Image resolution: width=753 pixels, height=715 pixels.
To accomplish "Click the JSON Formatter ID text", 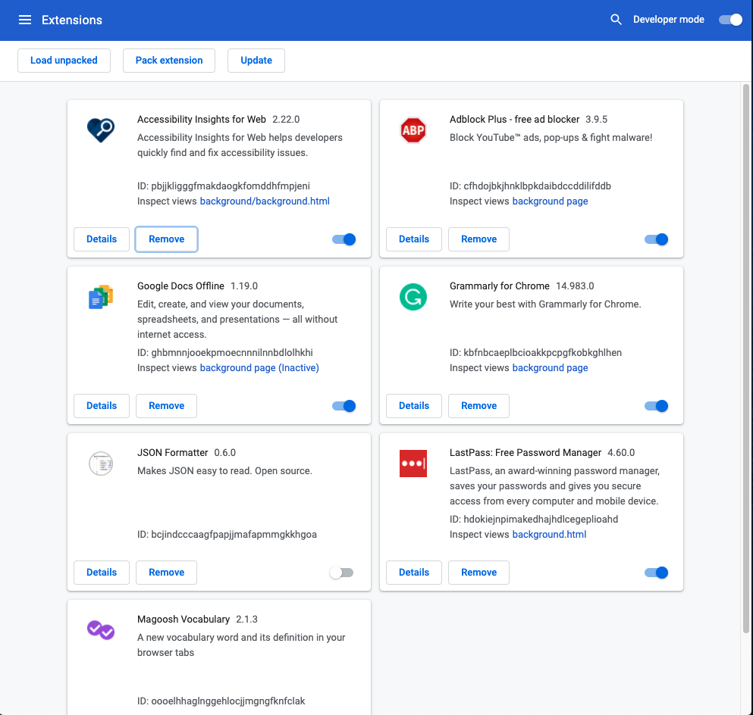I will (227, 535).
